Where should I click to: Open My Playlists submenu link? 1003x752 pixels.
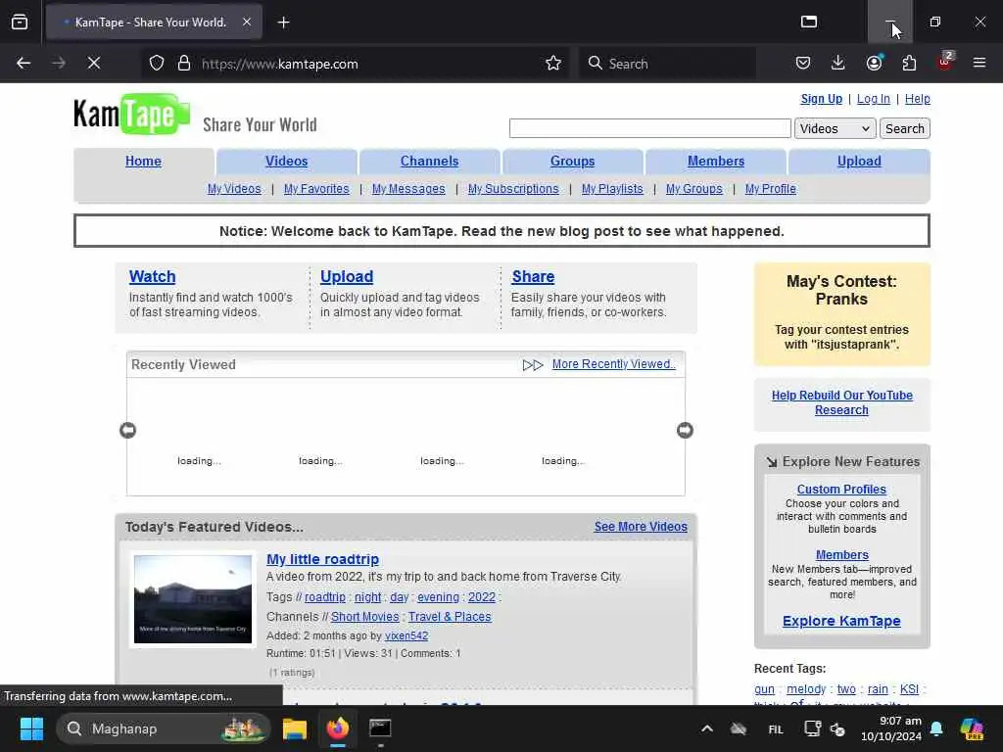click(612, 189)
